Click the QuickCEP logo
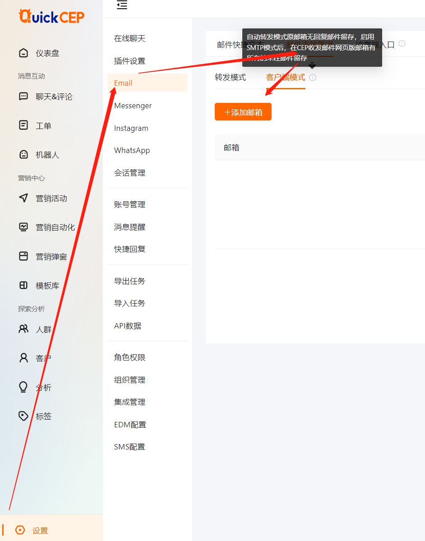The width and height of the screenshot is (425, 541). click(x=51, y=17)
